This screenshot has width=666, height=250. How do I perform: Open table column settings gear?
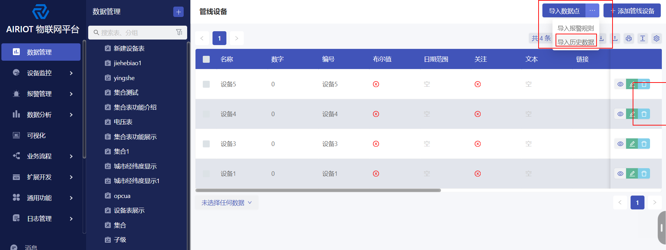(x=657, y=38)
